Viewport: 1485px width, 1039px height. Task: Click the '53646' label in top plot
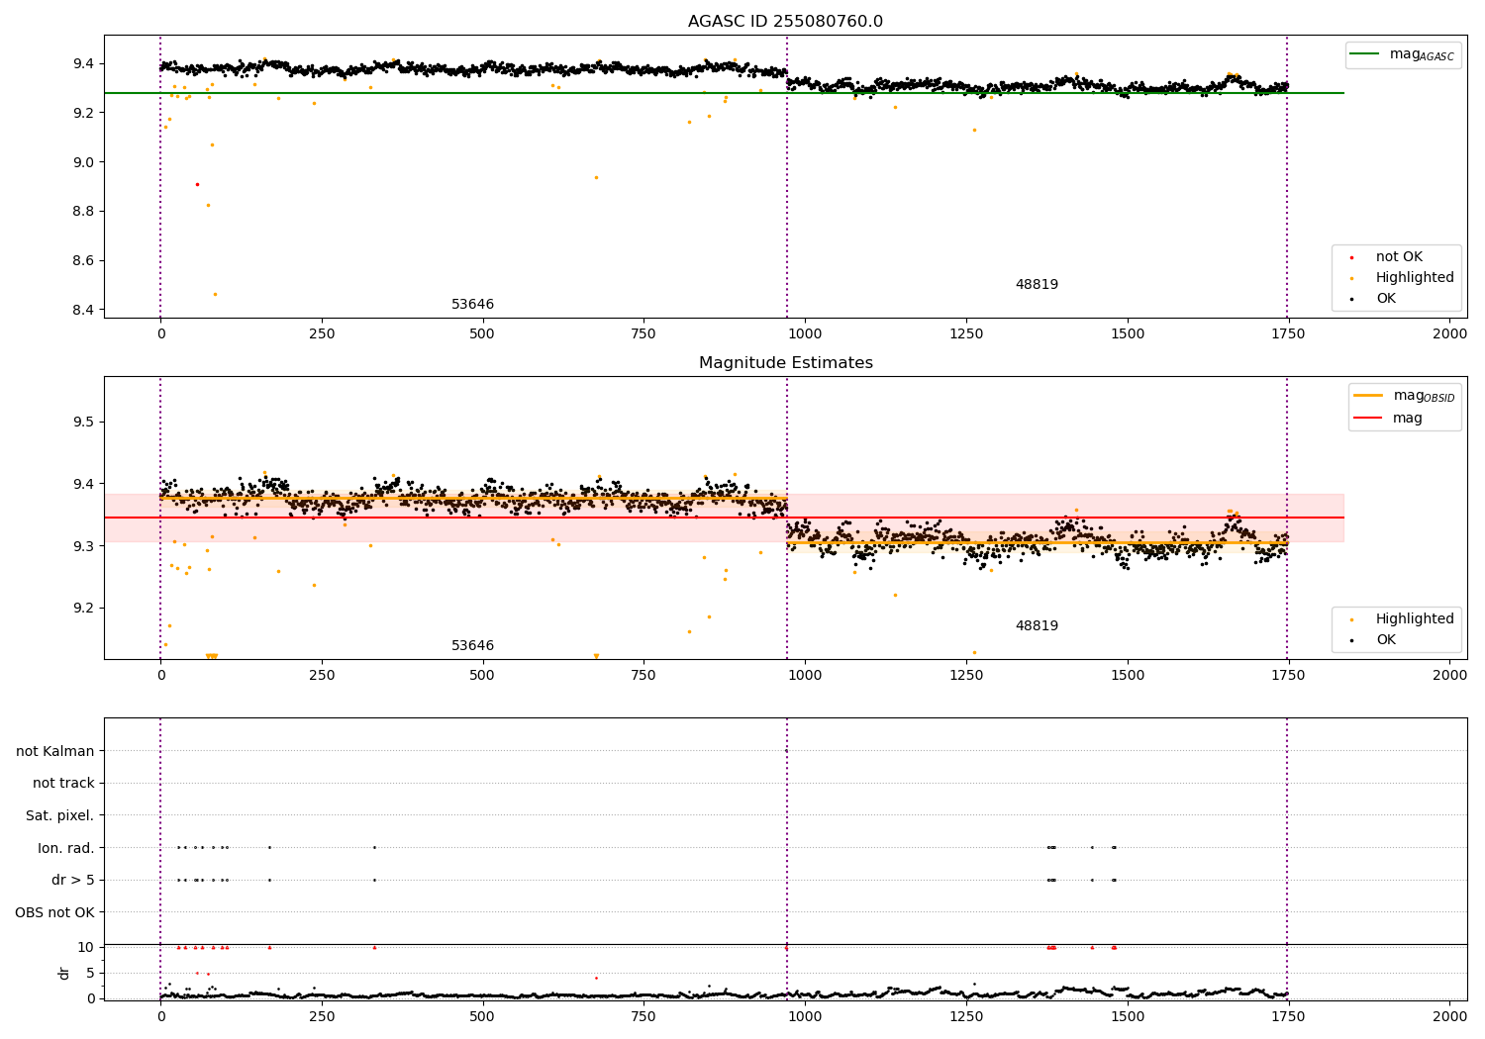[472, 305]
